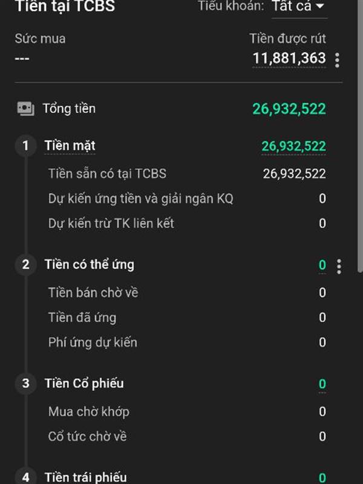This screenshot has width=363, height=484.
Task: Select the Tiền sẵn có tại TCBS row
Action: (187, 174)
